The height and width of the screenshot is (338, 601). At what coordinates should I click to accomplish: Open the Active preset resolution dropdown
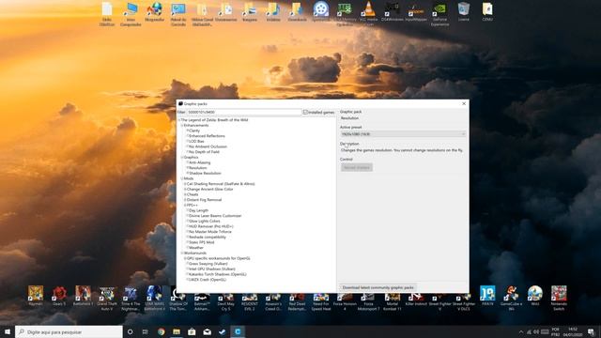pyautogui.click(x=403, y=134)
